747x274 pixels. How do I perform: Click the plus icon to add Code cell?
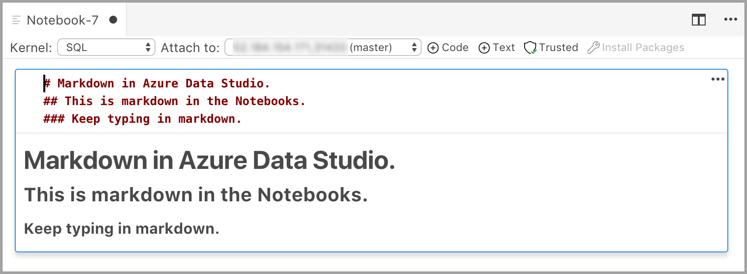point(433,48)
